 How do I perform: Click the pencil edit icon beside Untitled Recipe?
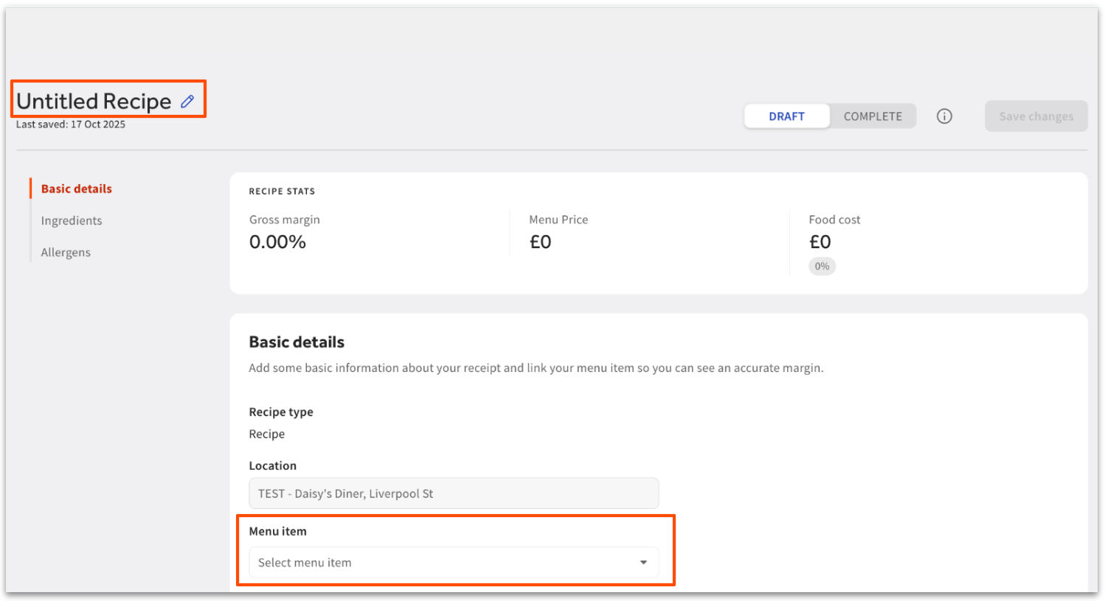pos(187,102)
